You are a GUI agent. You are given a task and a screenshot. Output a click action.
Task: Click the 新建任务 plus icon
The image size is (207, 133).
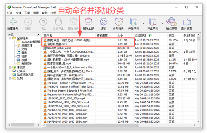pyautogui.click(x=13, y=22)
